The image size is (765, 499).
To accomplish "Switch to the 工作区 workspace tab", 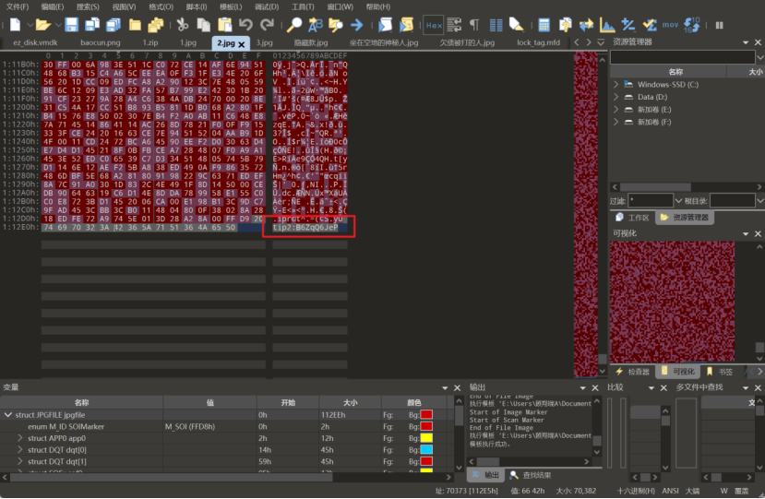I will click(639, 218).
